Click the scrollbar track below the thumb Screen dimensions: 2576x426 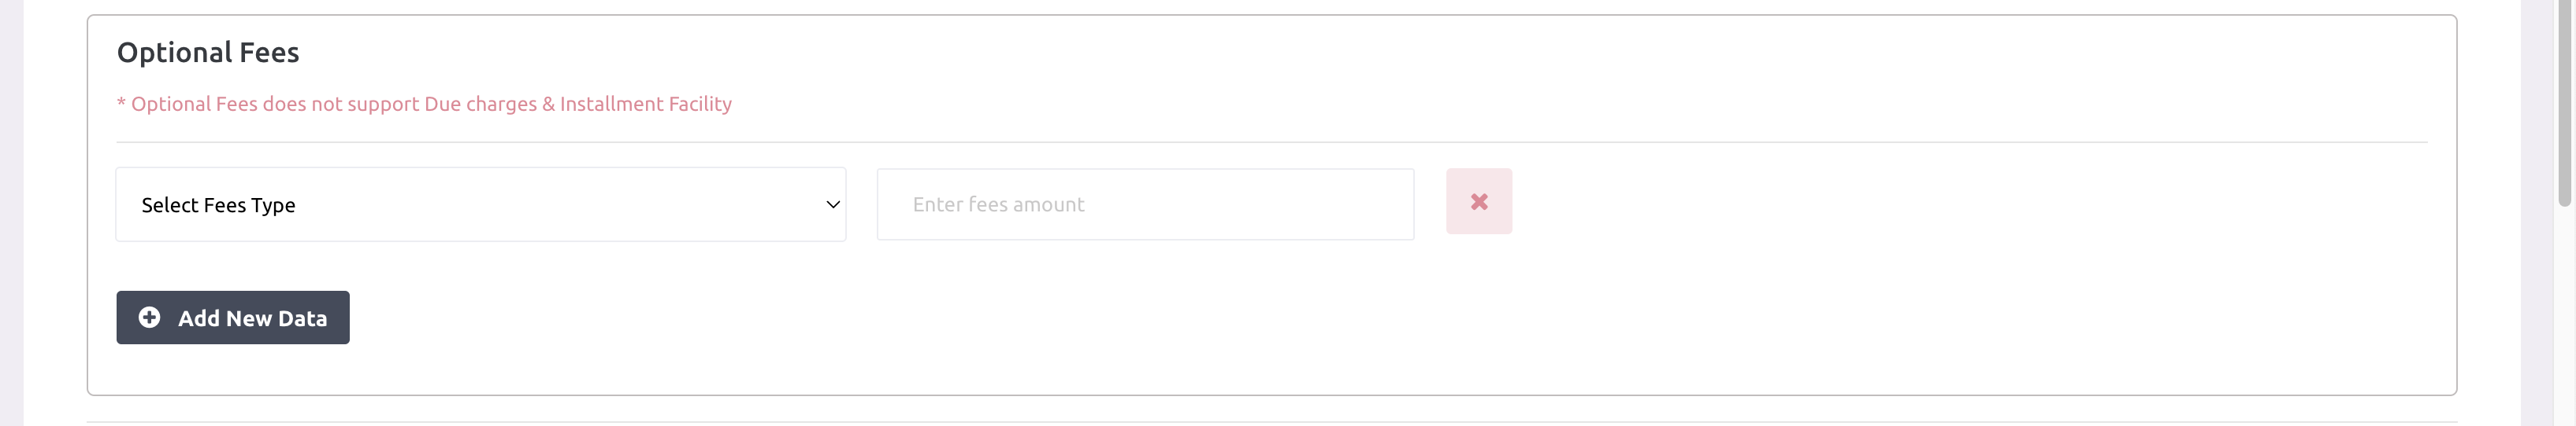coord(2563,319)
